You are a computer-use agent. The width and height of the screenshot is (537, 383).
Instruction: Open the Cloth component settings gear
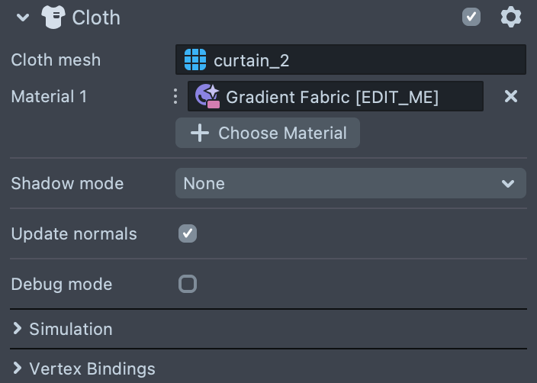point(510,17)
